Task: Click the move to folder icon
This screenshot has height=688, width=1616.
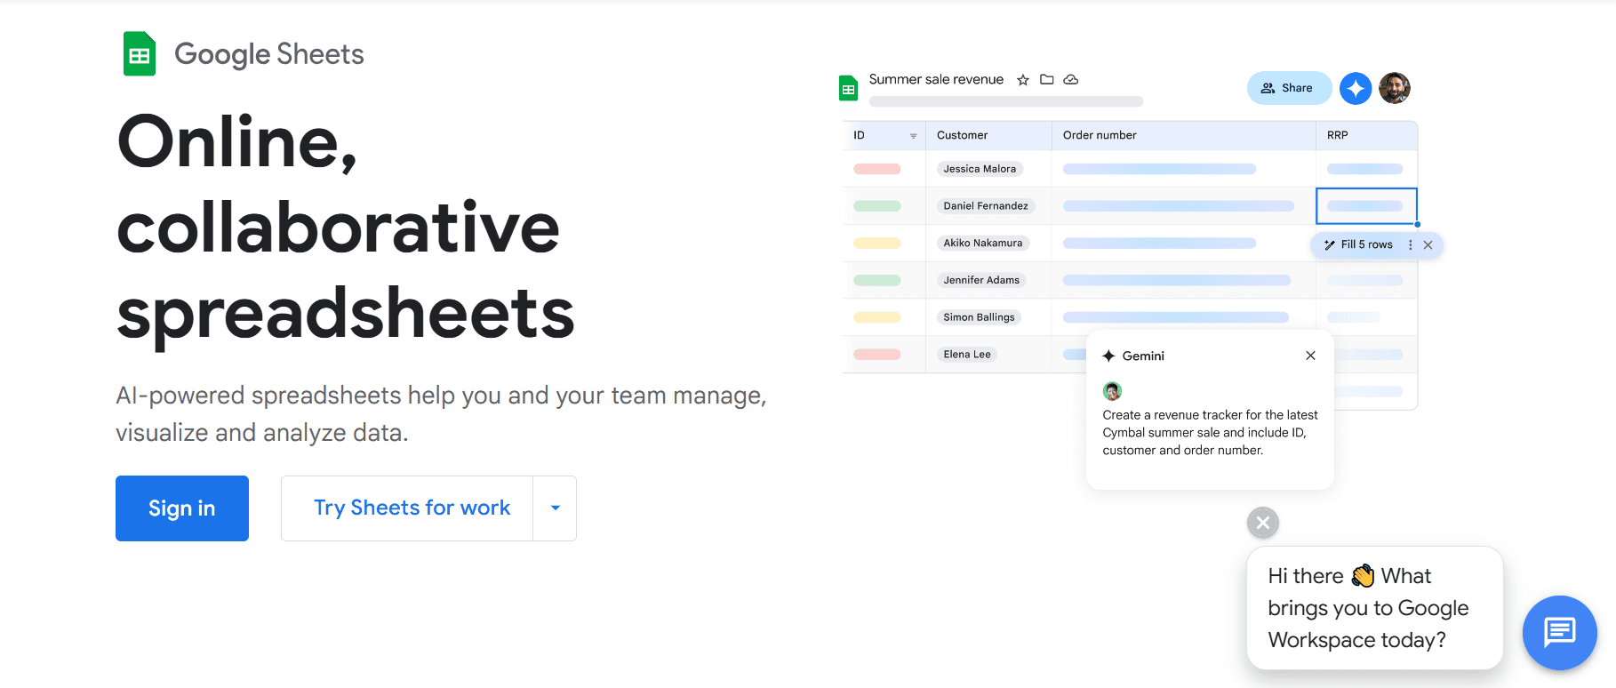Action: point(1047,79)
